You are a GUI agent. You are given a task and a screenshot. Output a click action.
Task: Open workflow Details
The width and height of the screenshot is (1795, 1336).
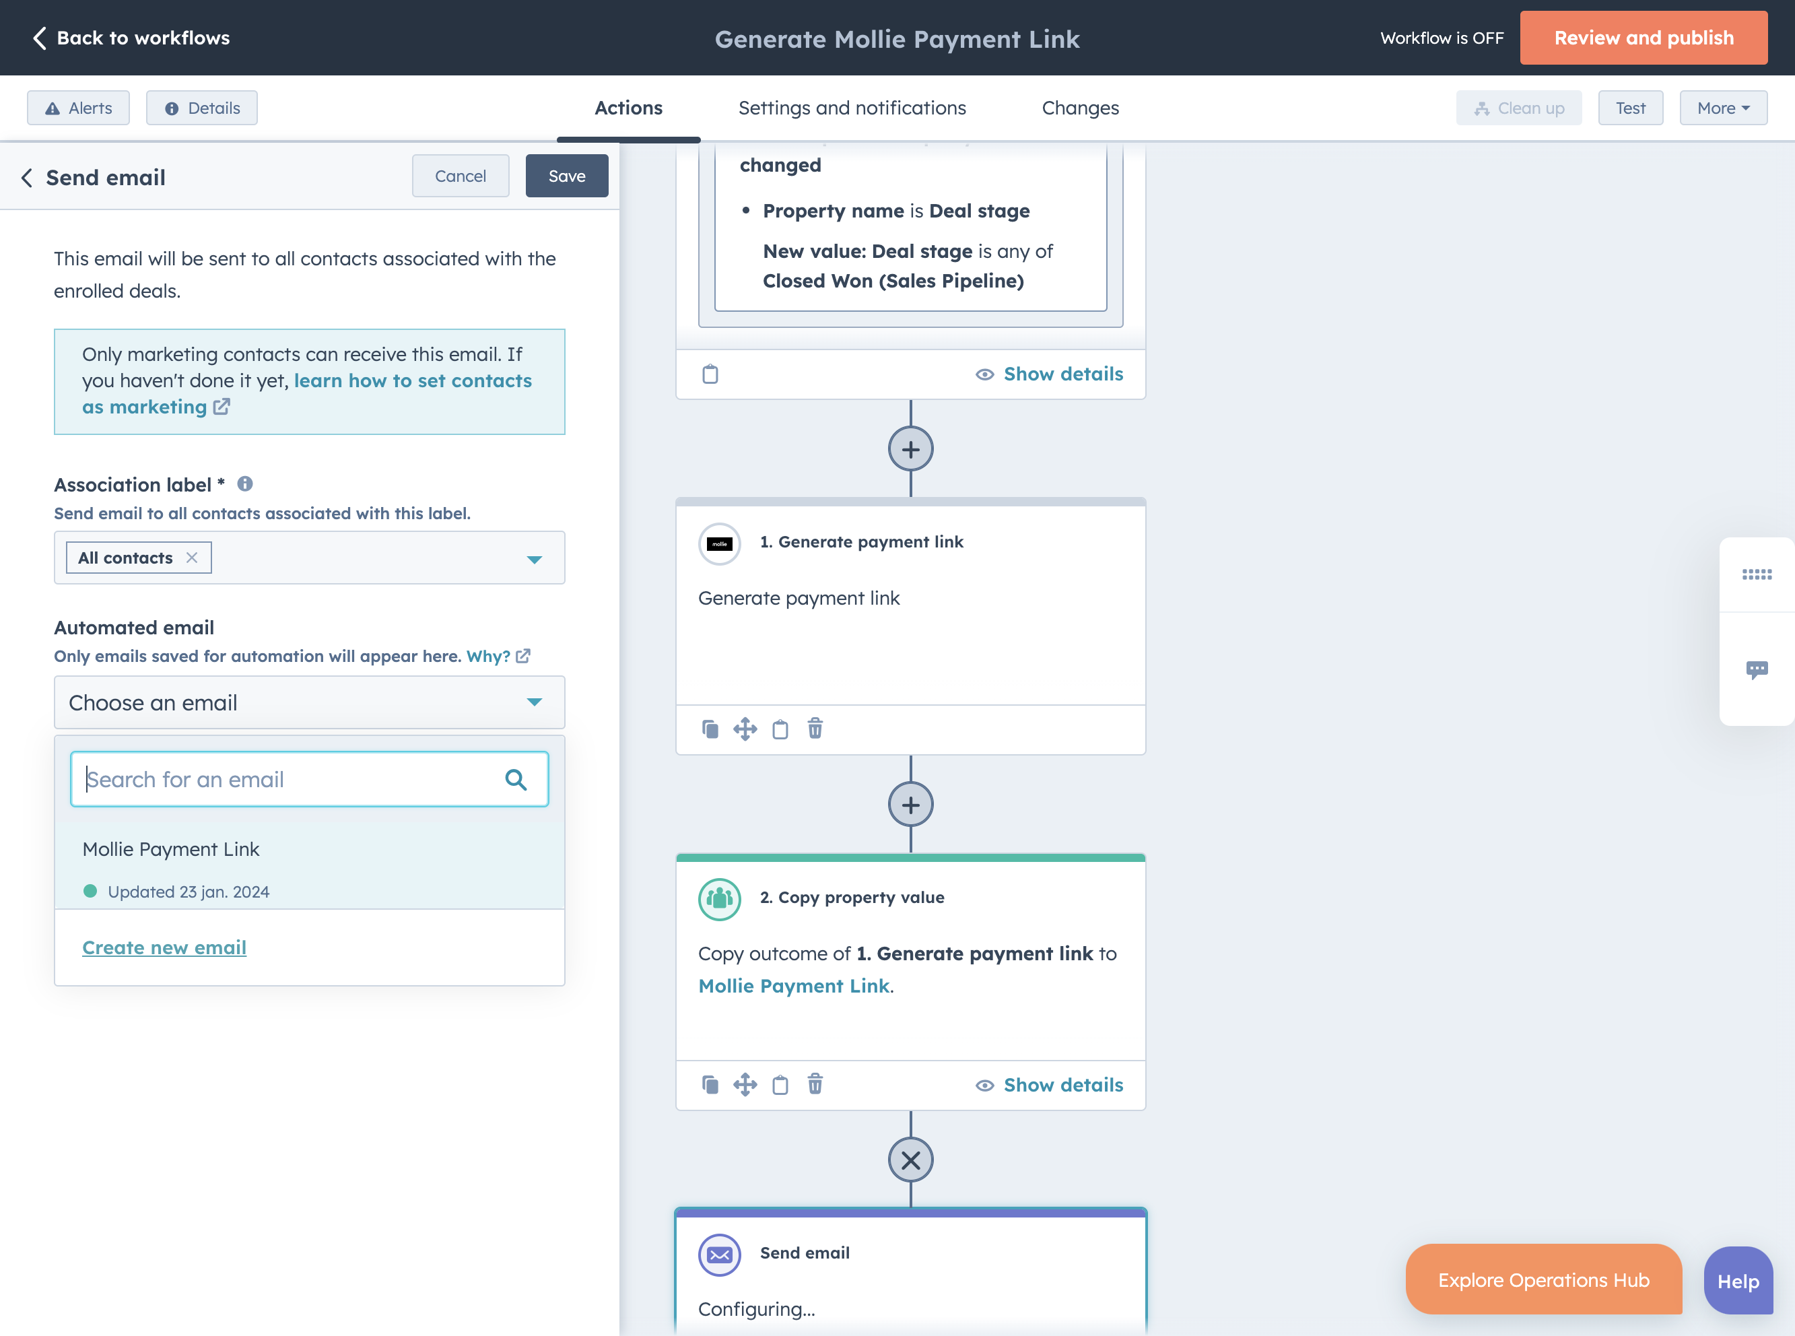pos(202,108)
